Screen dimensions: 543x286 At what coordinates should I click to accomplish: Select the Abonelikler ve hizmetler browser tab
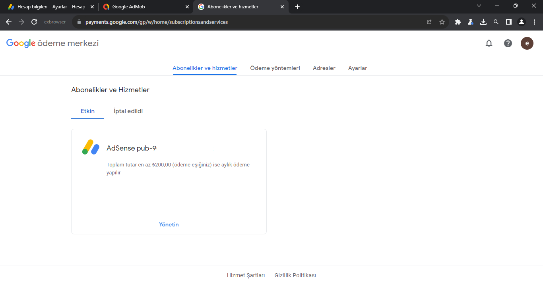tap(240, 7)
